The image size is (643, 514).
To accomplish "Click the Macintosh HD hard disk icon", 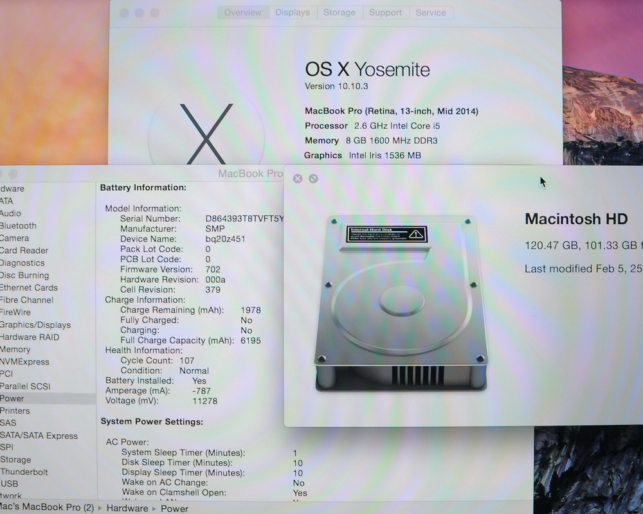I will [401, 304].
